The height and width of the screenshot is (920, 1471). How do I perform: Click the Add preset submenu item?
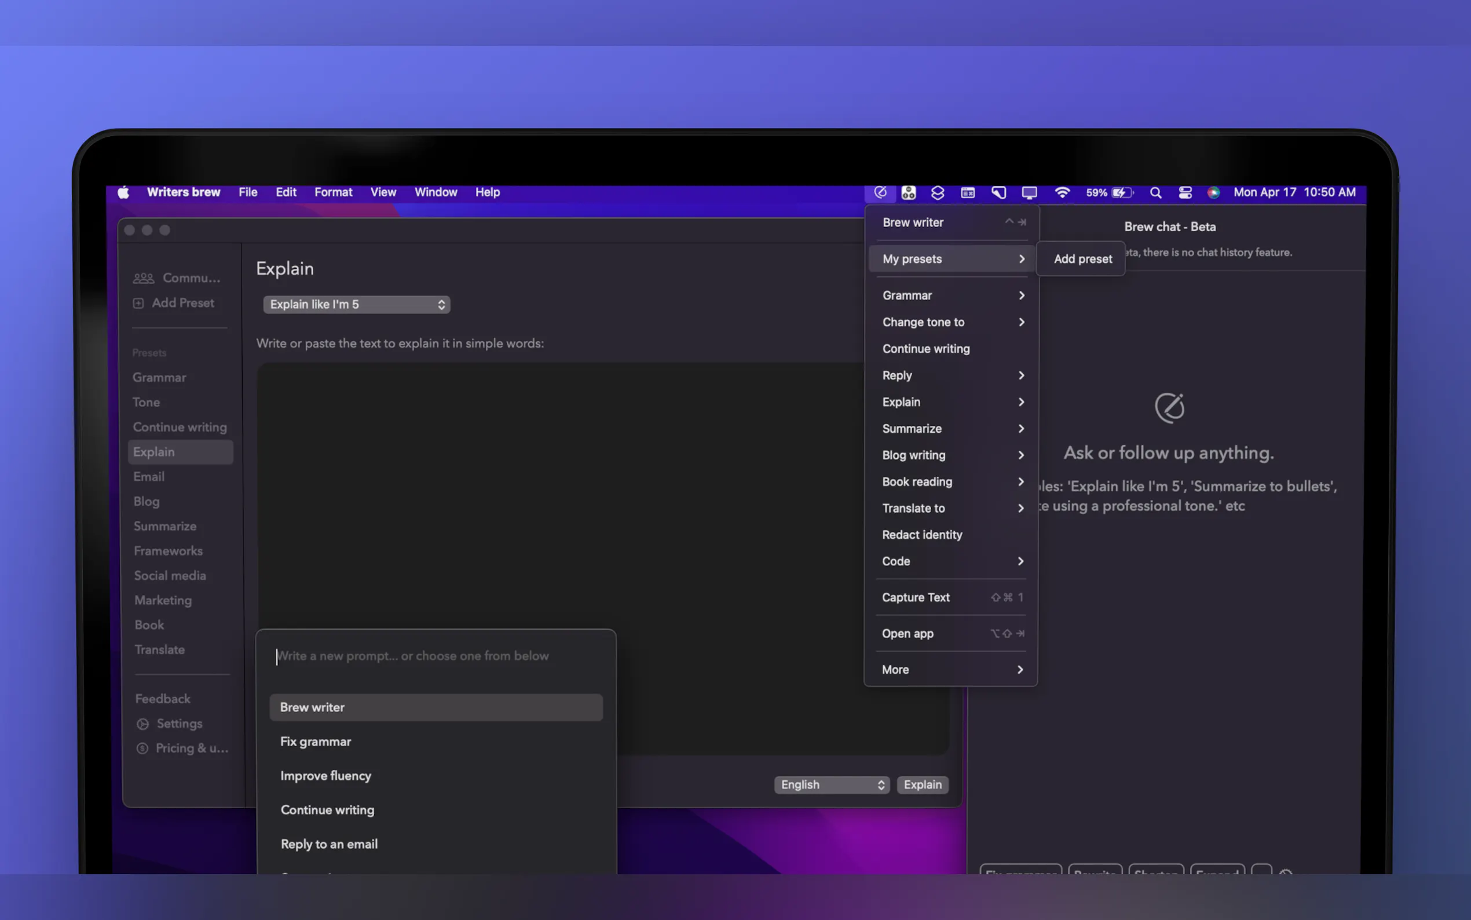point(1082,258)
